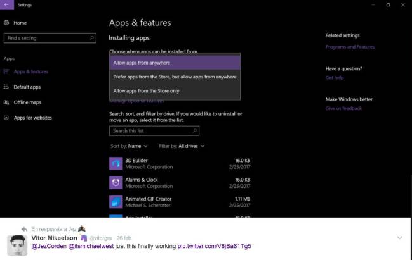Image resolution: width=412 pixels, height=260 pixels.
Task: Click Vitor Mikaelson's profile avatar
Action: coord(17,245)
